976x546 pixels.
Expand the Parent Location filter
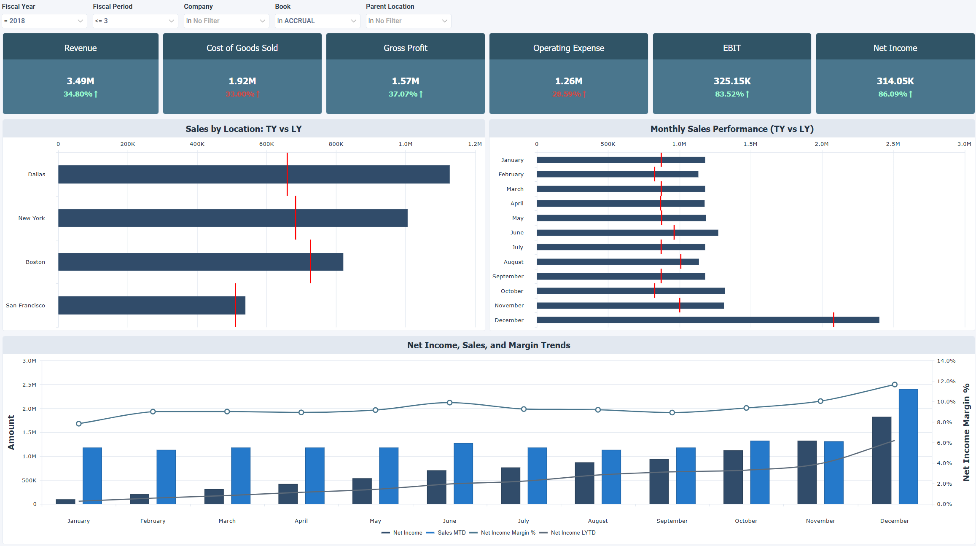[408, 21]
